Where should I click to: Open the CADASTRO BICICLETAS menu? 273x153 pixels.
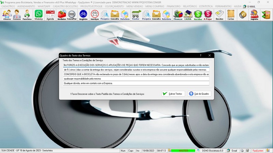[x=66, y=6]
